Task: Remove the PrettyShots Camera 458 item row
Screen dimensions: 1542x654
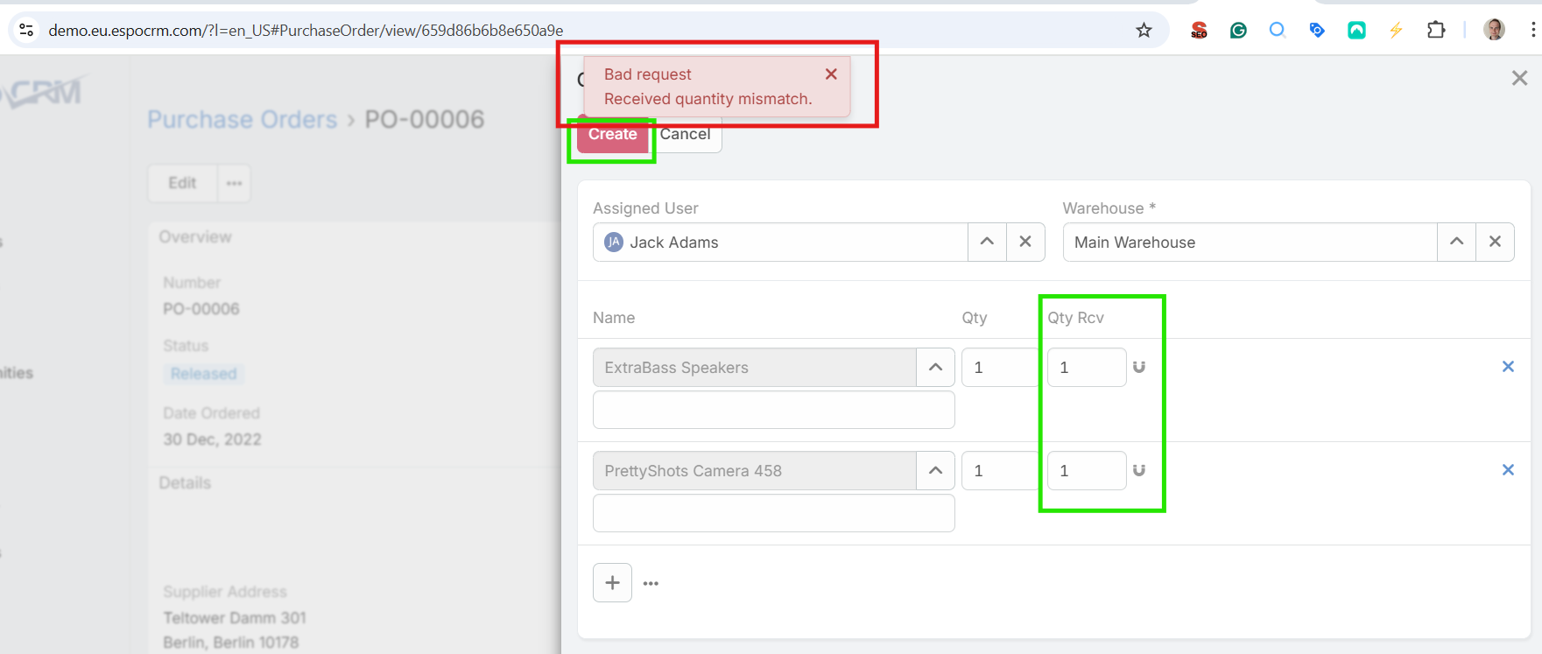Action: point(1508,470)
